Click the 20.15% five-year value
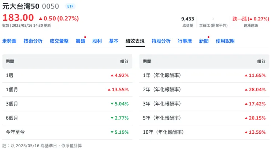Image resolution: width=271 pixels, height=149 pixels. (255, 118)
